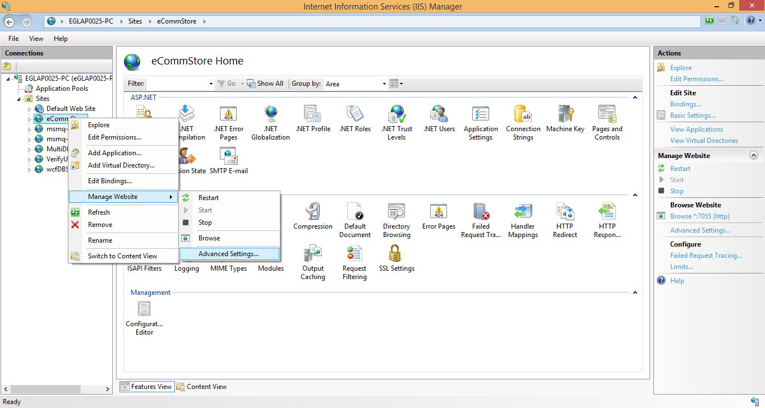Open the view mode dropdown button
Image resolution: width=765 pixels, height=408 pixels.
coord(397,84)
